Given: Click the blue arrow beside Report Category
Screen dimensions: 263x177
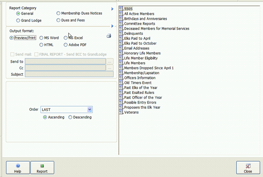Looking at the screenshot, I should 112,9.
